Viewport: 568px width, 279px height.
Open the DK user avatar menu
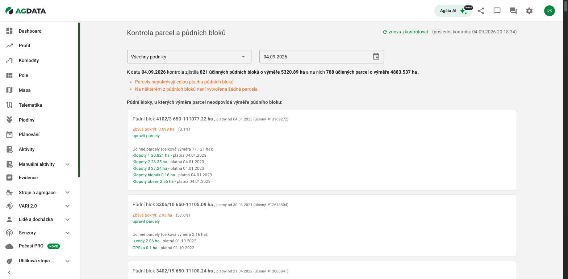click(x=549, y=11)
